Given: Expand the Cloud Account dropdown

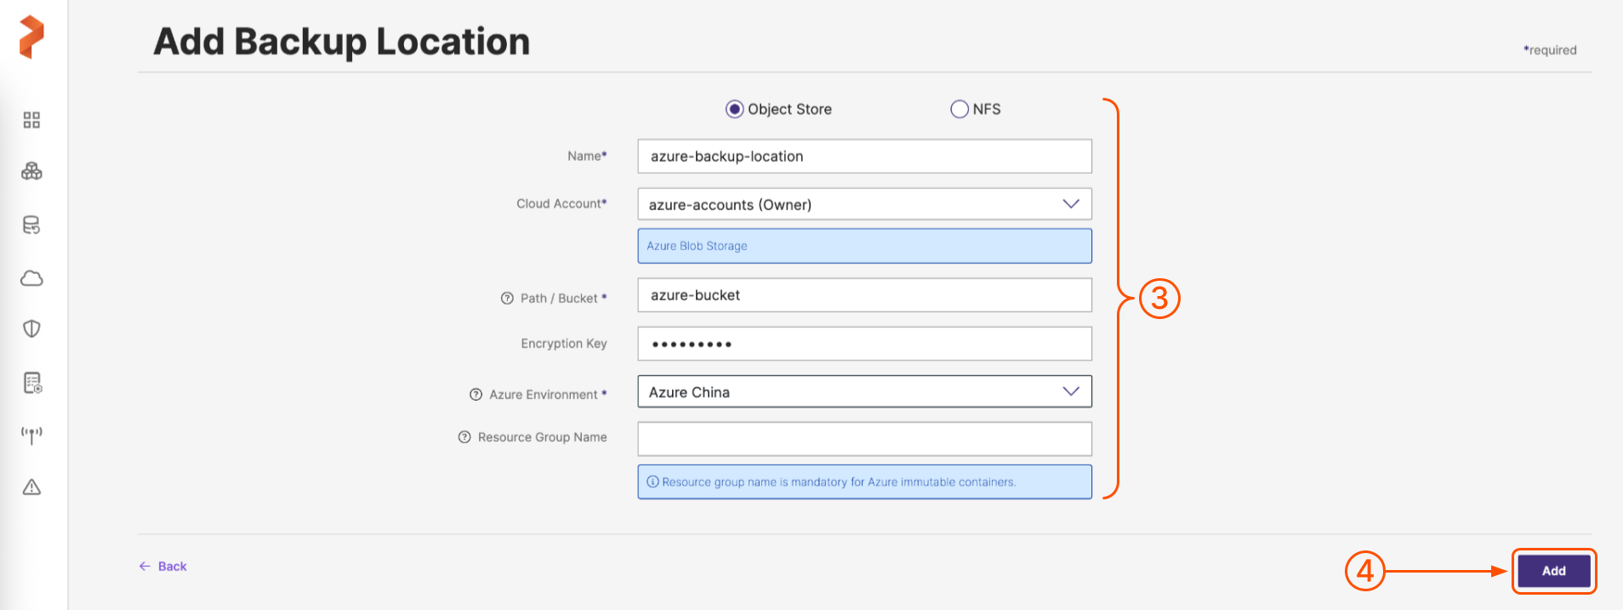Looking at the screenshot, I should (x=864, y=204).
